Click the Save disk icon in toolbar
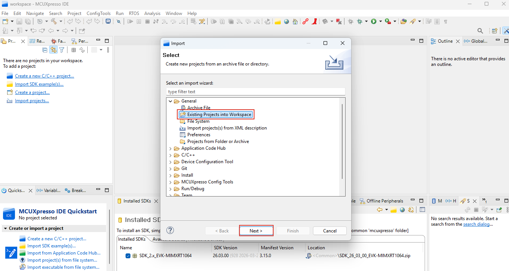The width and height of the screenshot is (509, 271). [19, 21]
